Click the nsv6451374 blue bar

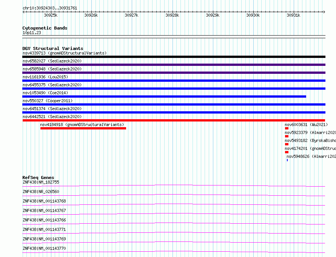174,112
